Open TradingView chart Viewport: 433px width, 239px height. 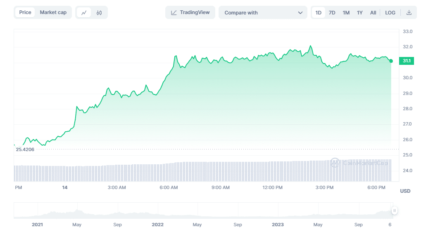tap(190, 12)
